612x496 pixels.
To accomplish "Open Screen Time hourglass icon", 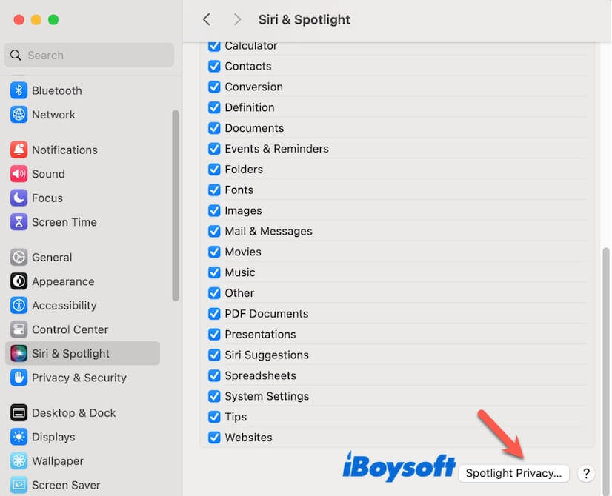I will tap(19, 222).
